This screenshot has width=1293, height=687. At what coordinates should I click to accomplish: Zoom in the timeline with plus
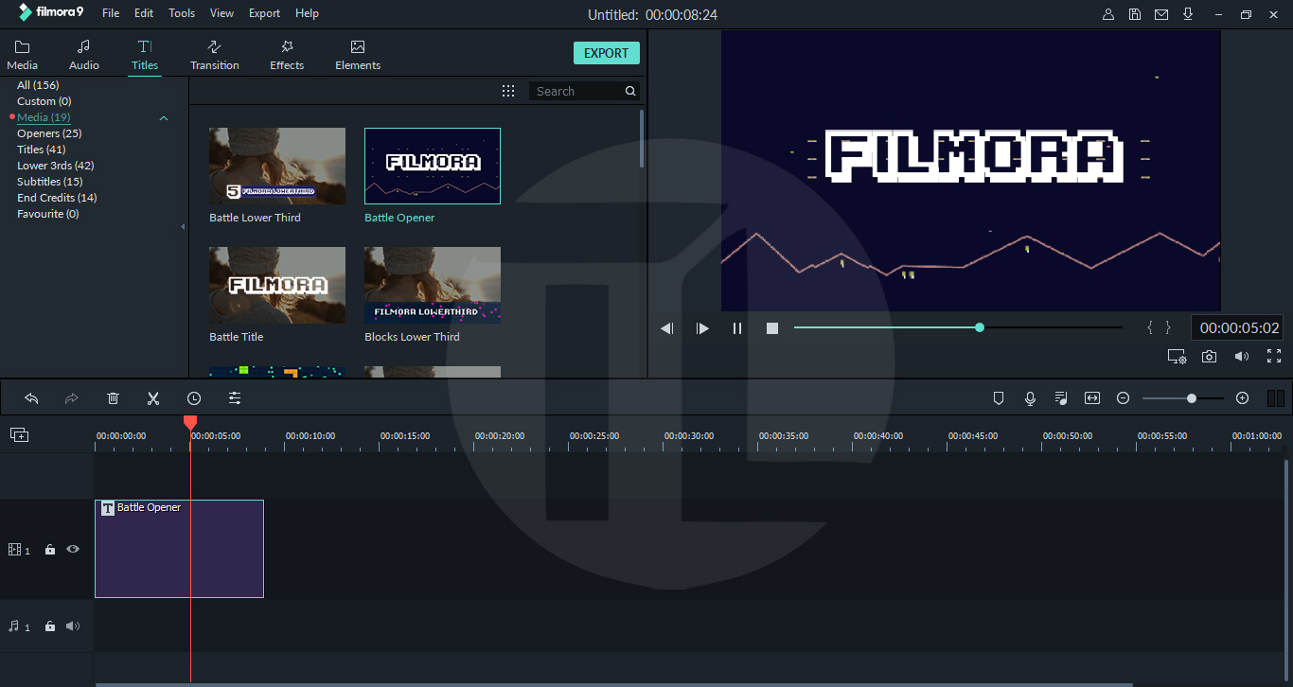pyautogui.click(x=1243, y=398)
